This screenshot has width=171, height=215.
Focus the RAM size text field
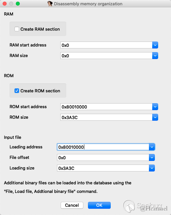pyautogui.click(x=106, y=56)
